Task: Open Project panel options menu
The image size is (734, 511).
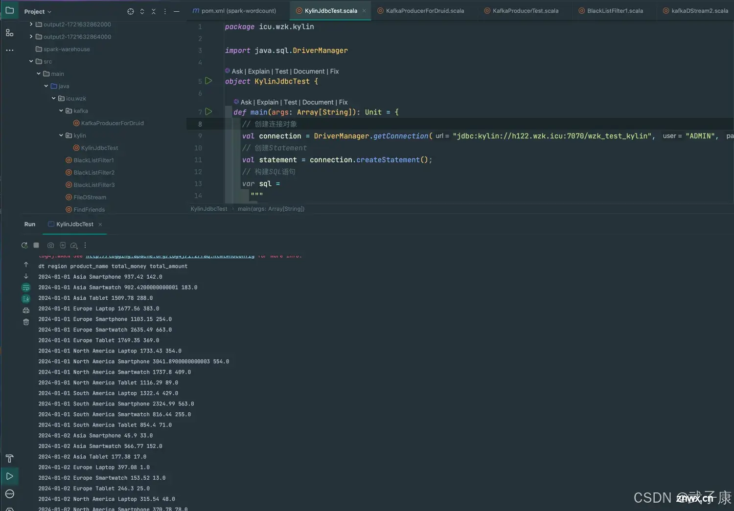Action: [x=165, y=11]
